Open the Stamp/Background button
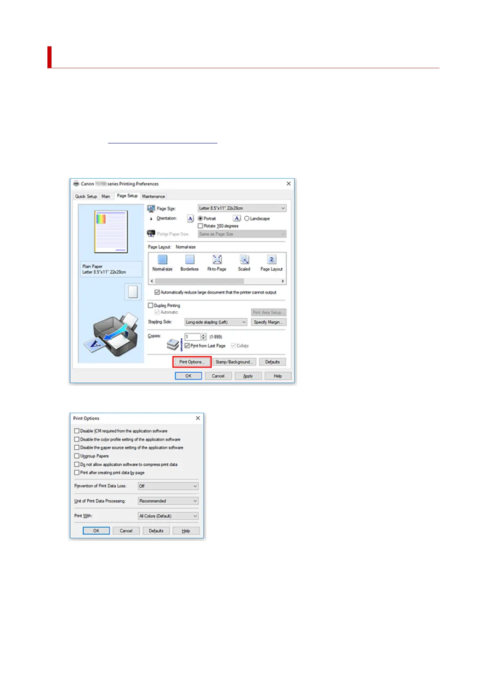 coord(235,362)
